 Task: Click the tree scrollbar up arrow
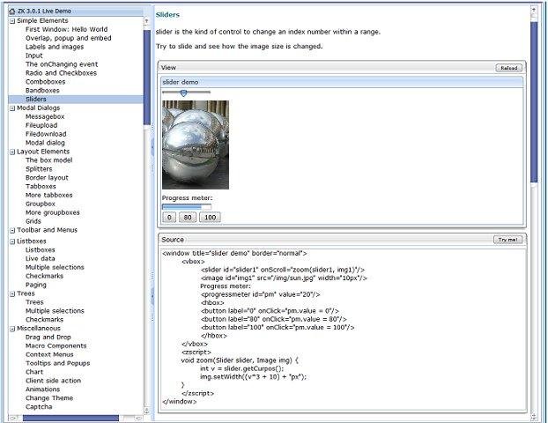coord(147,22)
